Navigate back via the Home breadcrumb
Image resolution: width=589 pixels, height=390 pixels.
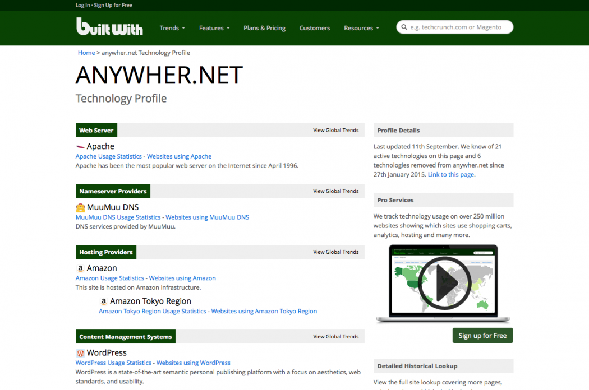86,52
